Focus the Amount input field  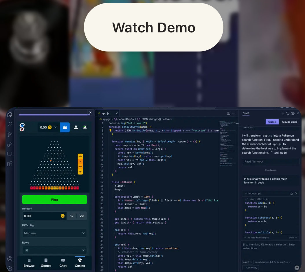44,216
